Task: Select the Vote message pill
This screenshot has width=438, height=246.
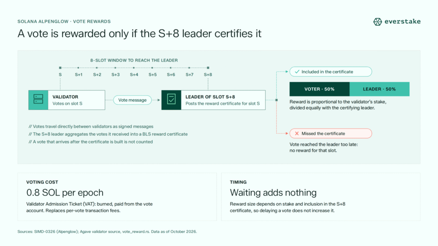Action: [133, 100]
